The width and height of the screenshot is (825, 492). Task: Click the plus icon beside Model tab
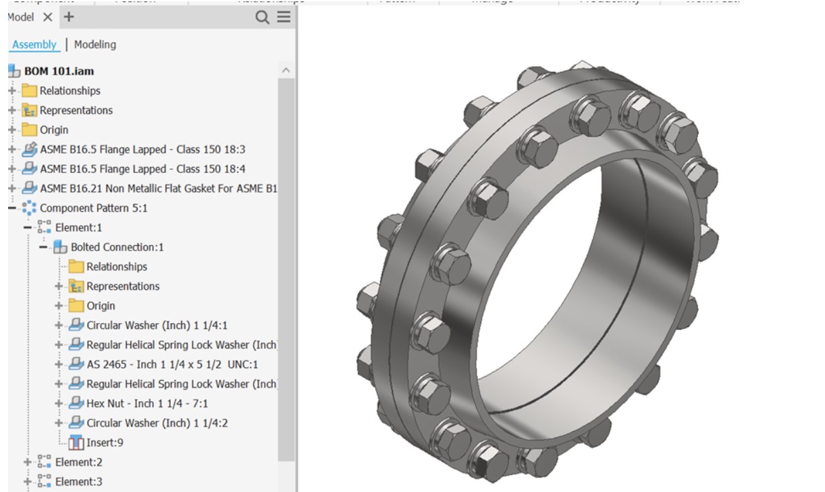point(69,17)
